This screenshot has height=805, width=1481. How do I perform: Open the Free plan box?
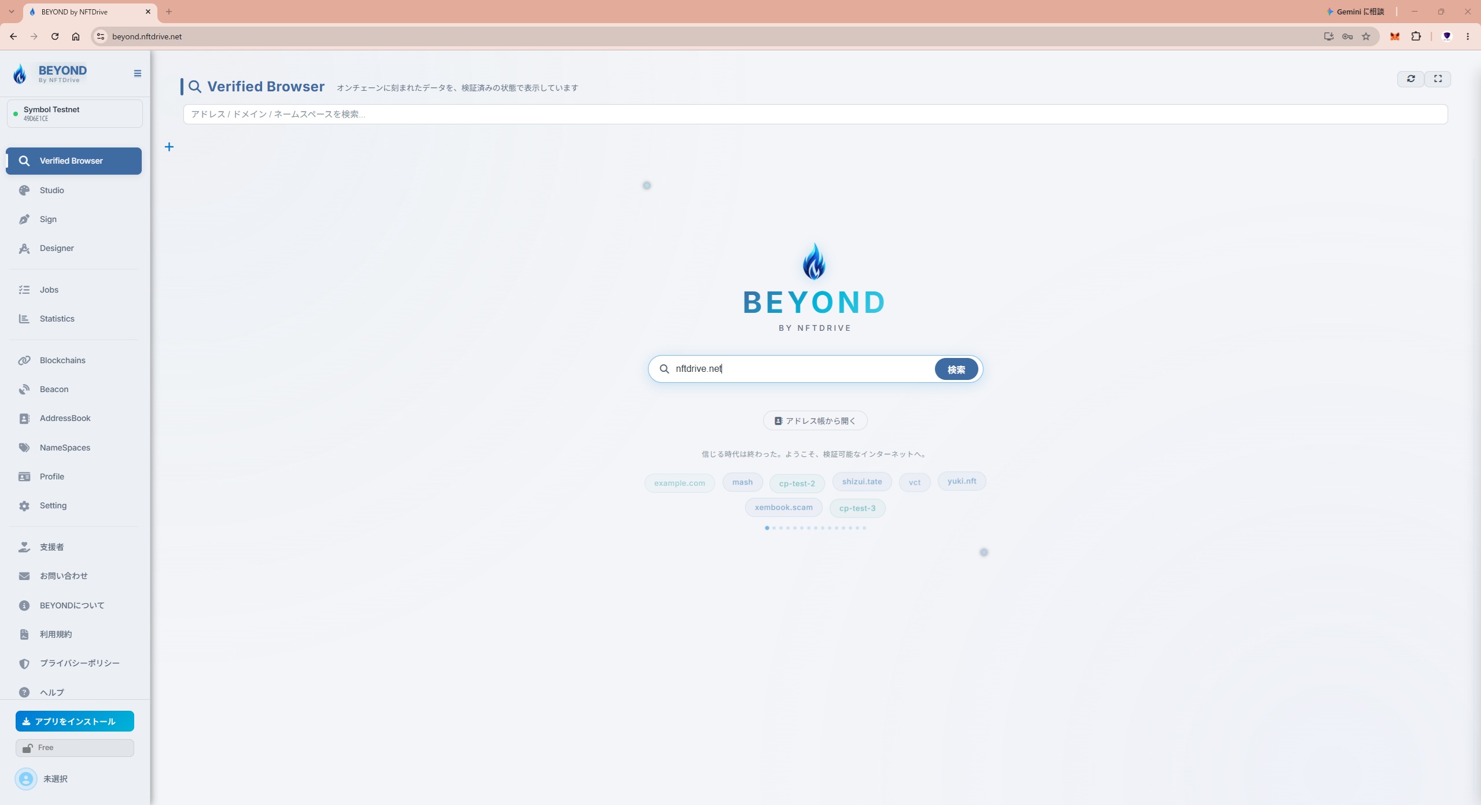coord(75,748)
